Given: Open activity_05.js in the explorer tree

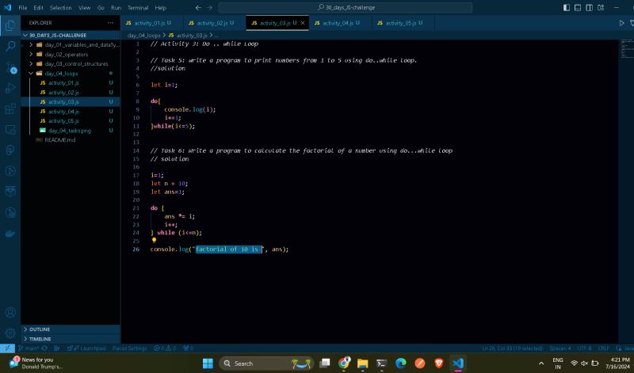Looking at the screenshot, I should tap(71, 121).
